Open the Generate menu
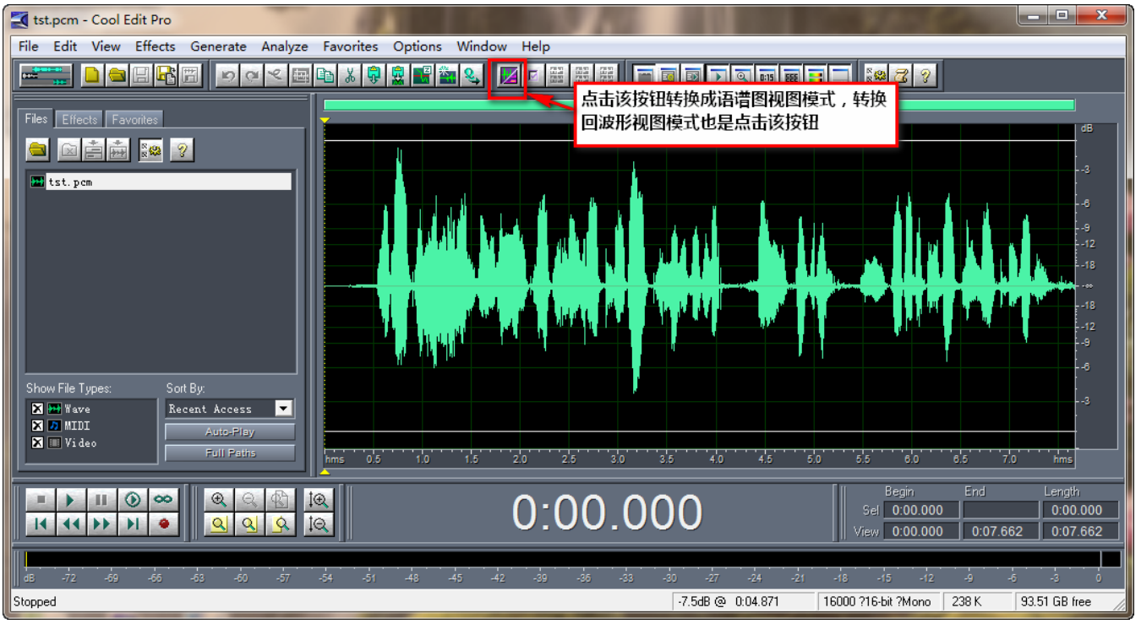Viewport: 1141px width, 624px height. pyautogui.click(x=218, y=46)
